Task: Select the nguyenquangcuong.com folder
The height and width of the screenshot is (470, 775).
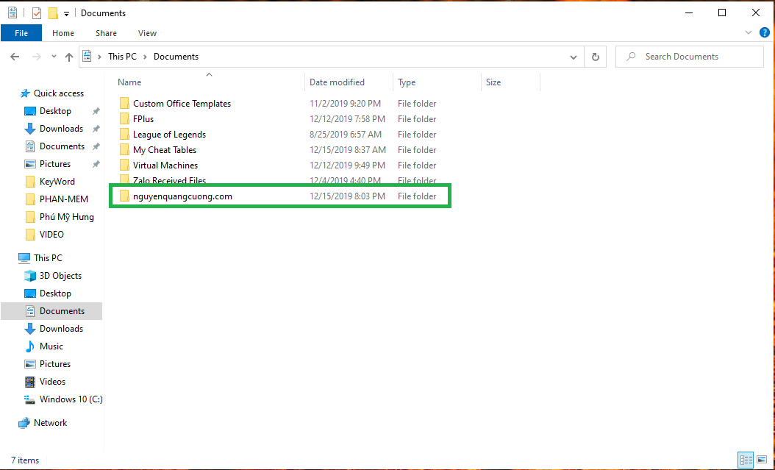Action: [x=182, y=196]
